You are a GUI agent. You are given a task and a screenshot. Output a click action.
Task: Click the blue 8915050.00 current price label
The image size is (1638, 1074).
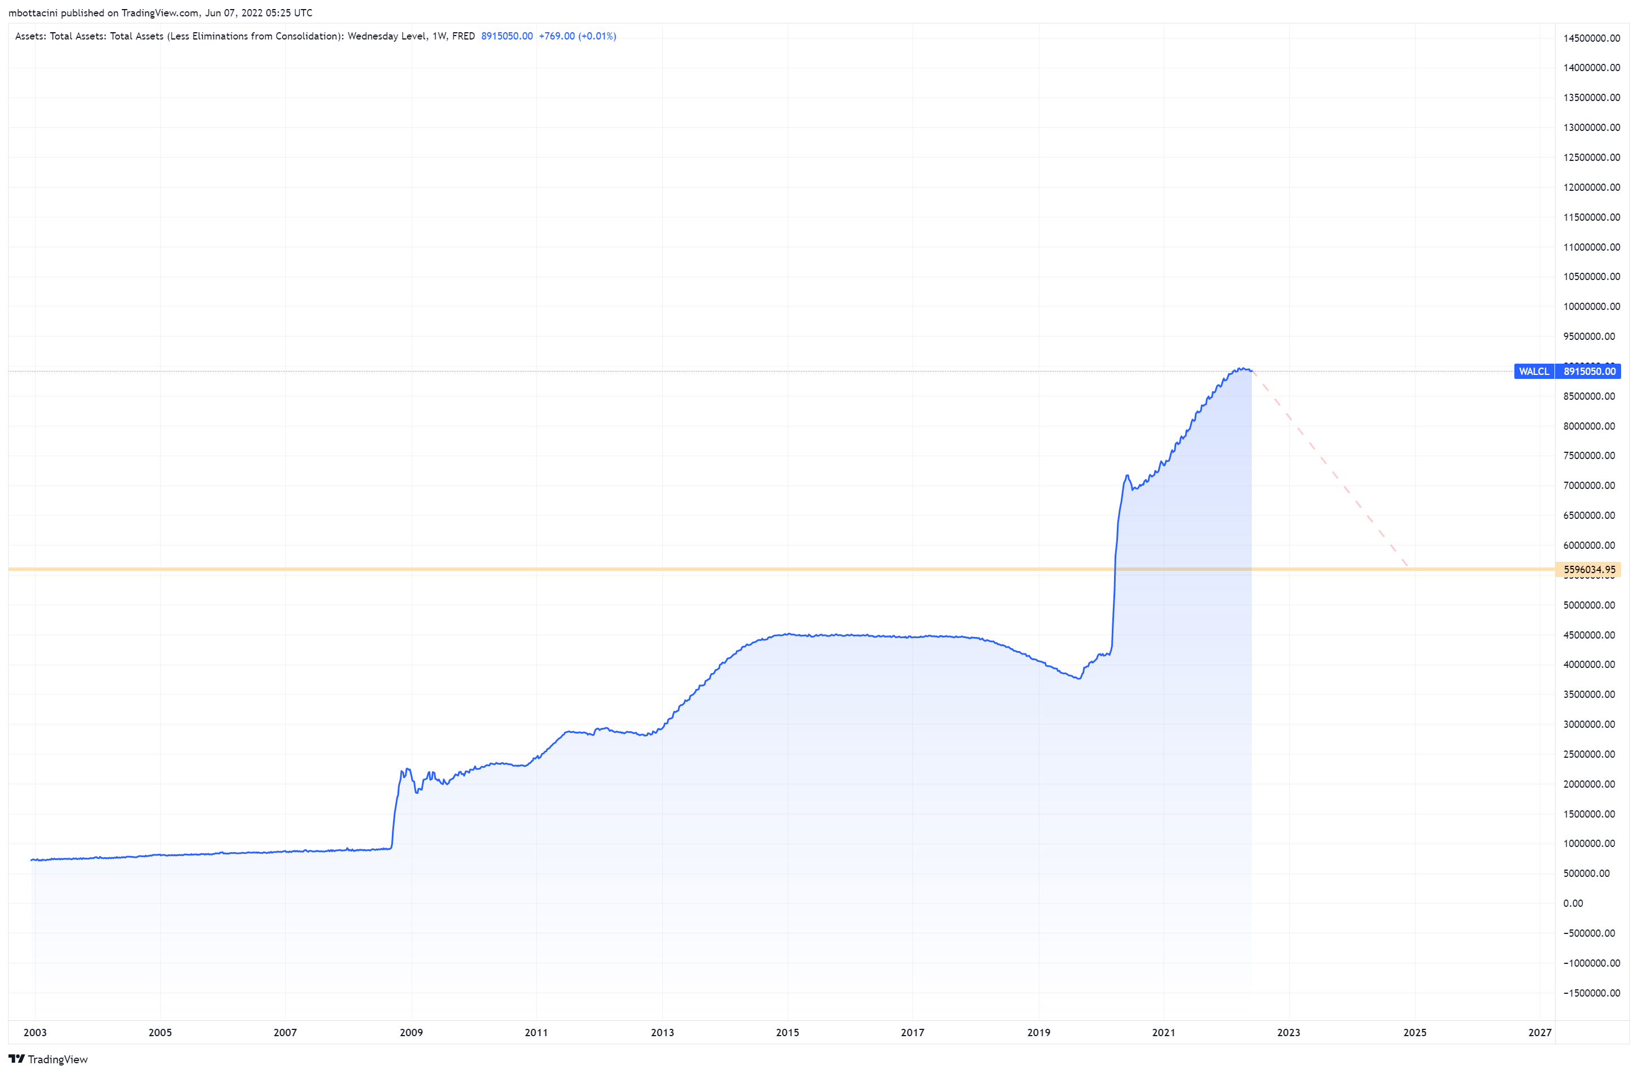coord(1588,371)
